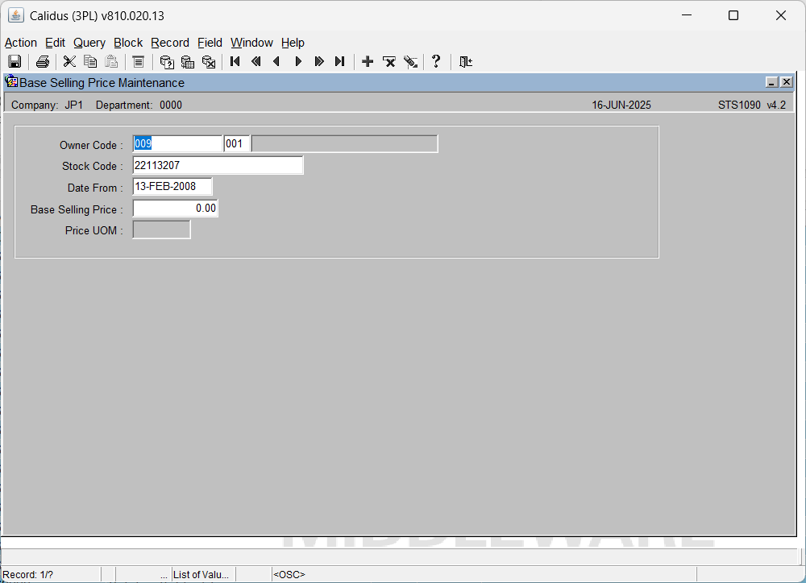Click the Price UOM label

coord(94,230)
